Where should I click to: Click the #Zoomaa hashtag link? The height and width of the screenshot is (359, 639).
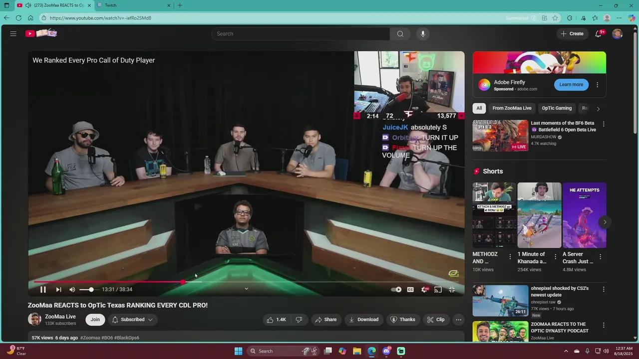pyautogui.click(x=90, y=338)
